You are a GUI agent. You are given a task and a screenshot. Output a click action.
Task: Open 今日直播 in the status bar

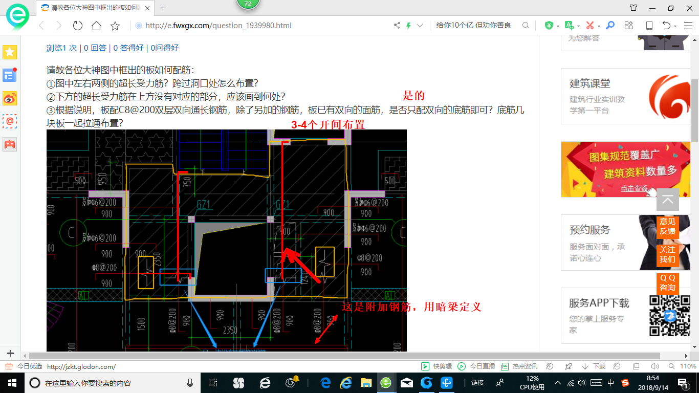tap(476, 366)
